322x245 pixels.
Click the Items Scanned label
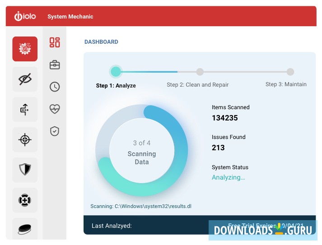point(231,107)
